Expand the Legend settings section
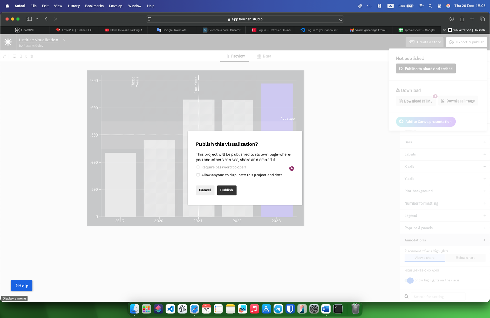 point(444,215)
